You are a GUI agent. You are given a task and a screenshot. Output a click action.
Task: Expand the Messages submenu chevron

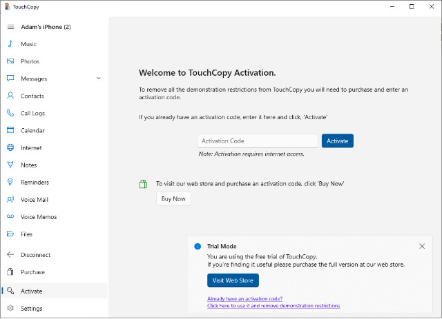click(x=99, y=79)
